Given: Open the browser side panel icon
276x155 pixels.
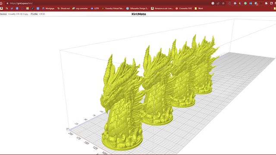Looking at the screenshot, I should pos(271,3).
